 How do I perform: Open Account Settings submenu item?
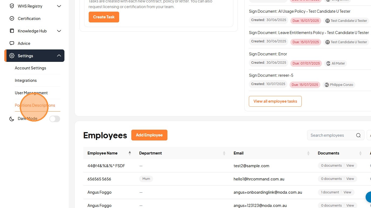30,68
